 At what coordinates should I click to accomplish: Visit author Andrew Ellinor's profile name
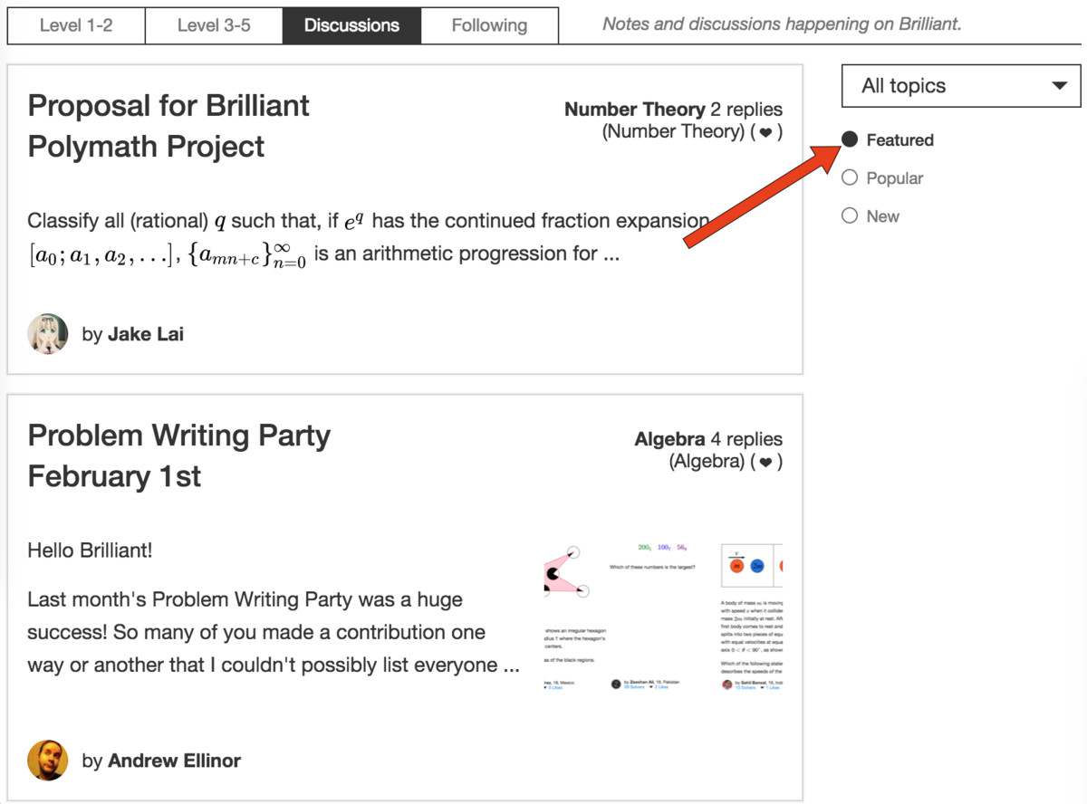[174, 761]
